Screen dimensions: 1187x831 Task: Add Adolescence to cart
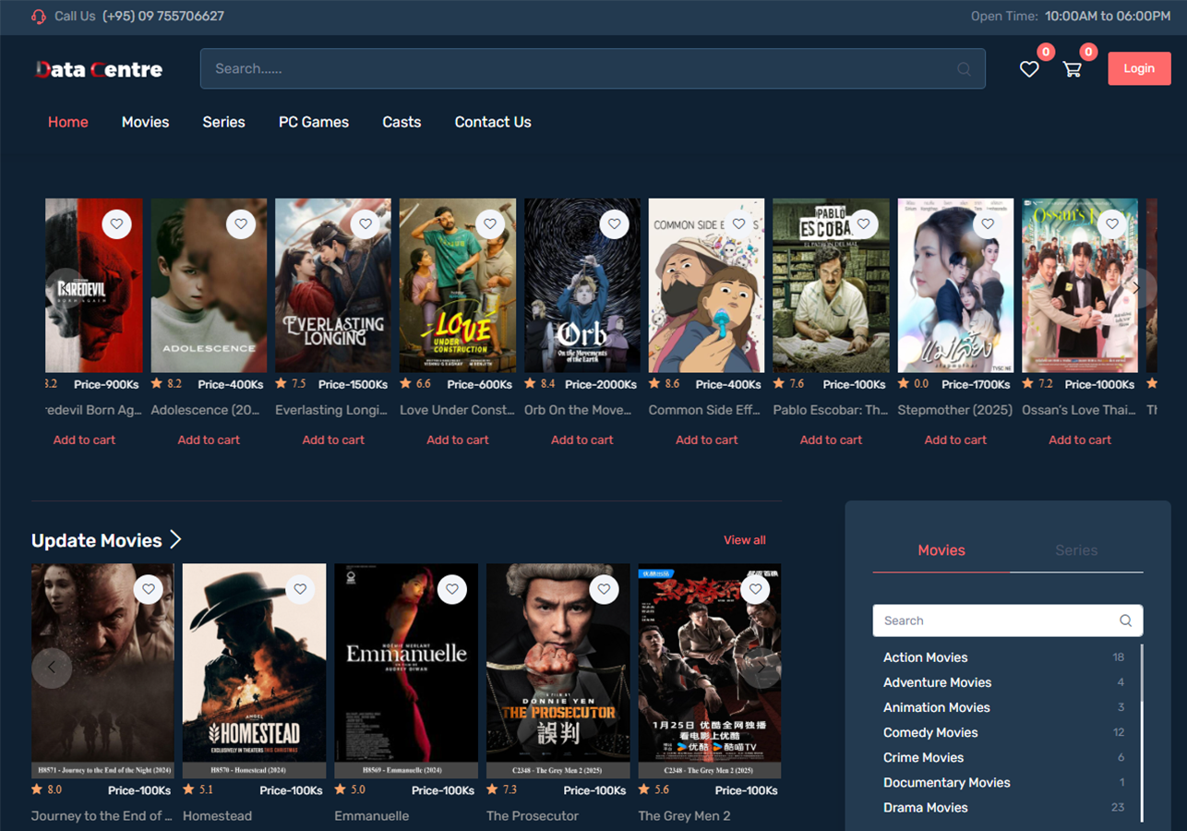pos(209,440)
